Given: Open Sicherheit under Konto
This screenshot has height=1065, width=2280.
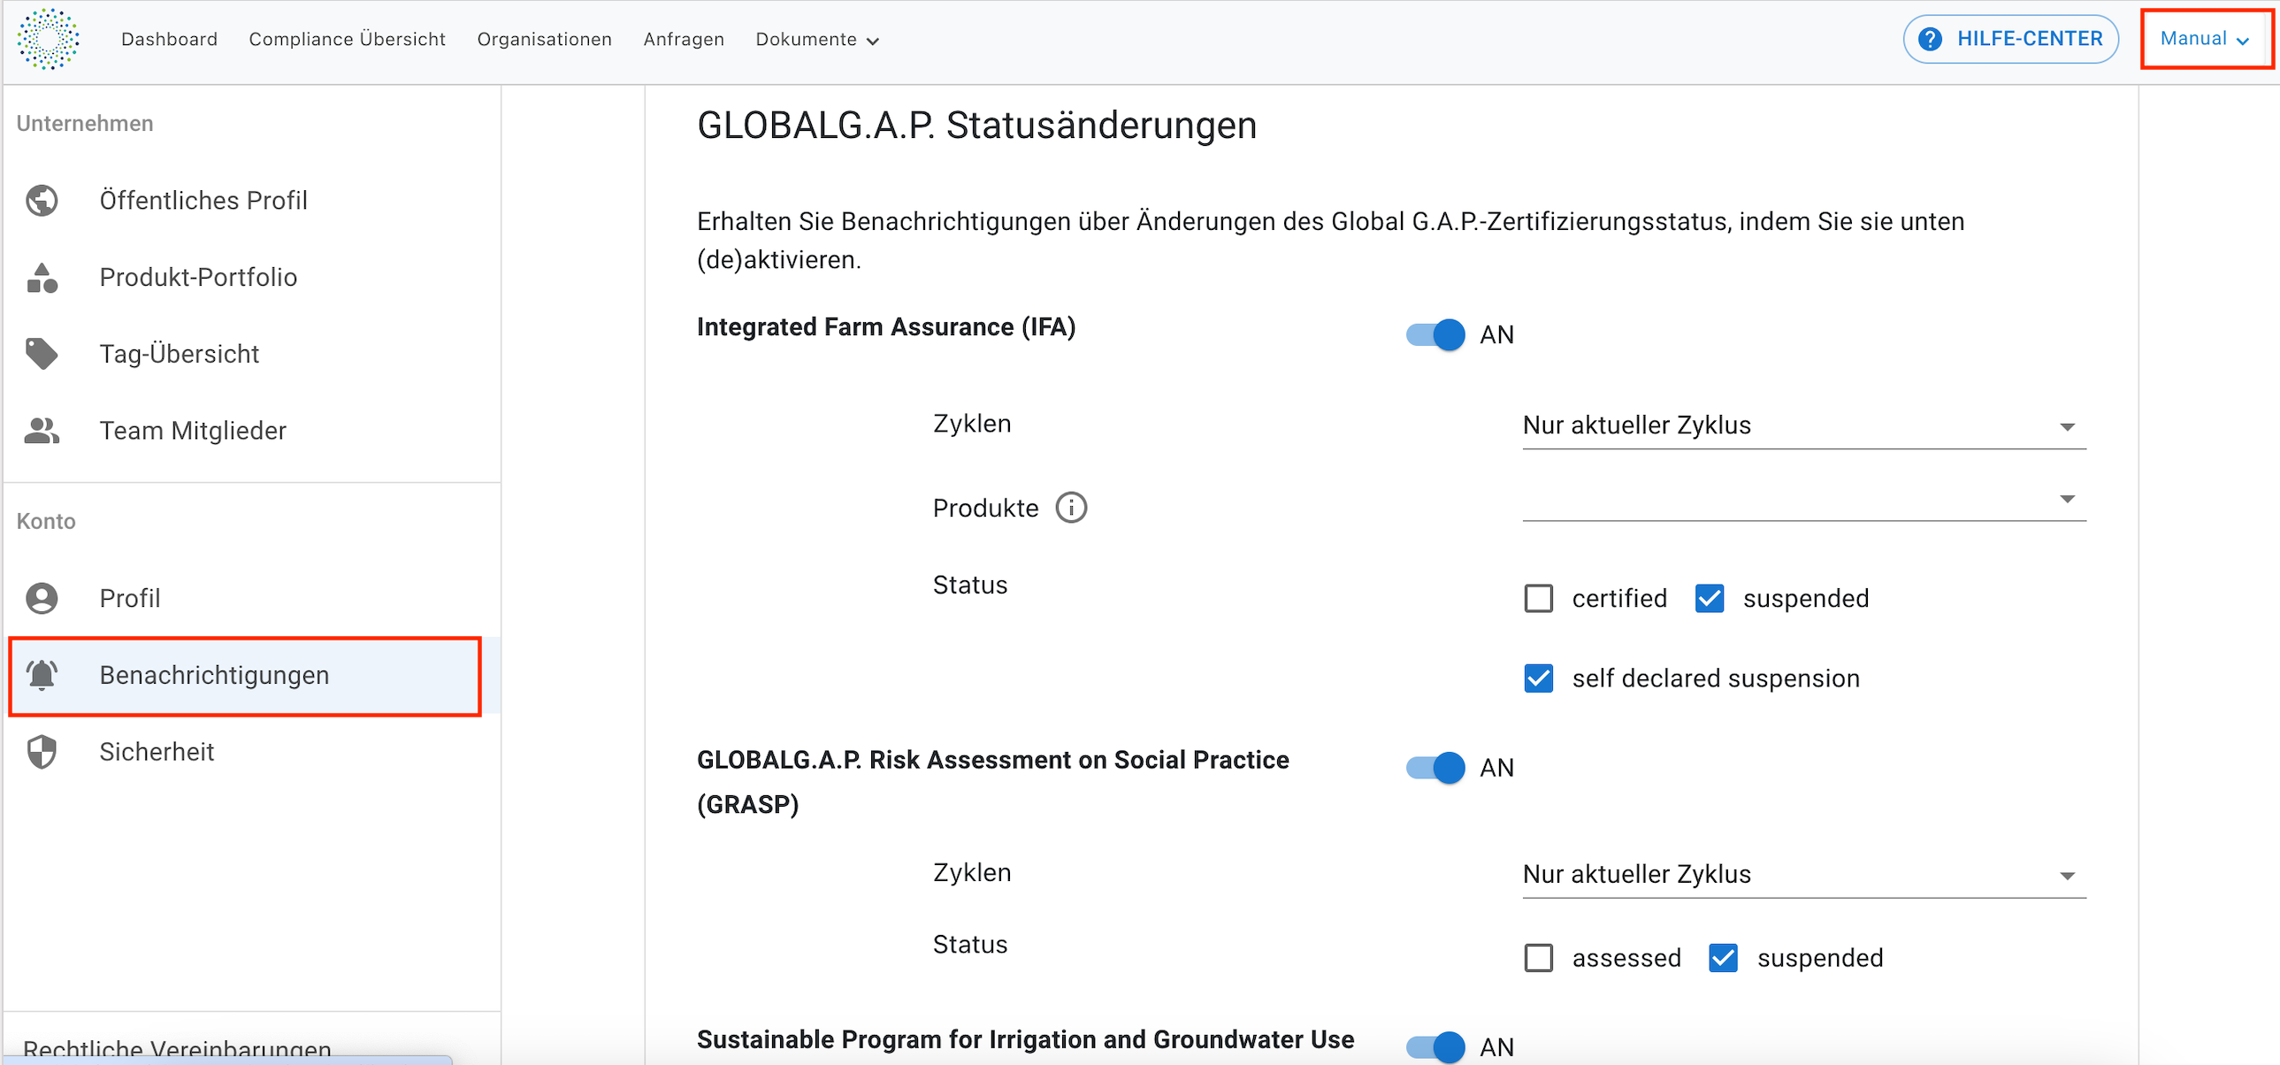Looking at the screenshot, I should click(252, 753).
